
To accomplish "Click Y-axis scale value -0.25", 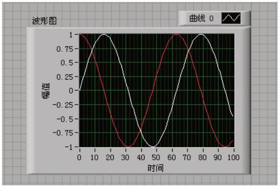I will click(x=63, y=105).
